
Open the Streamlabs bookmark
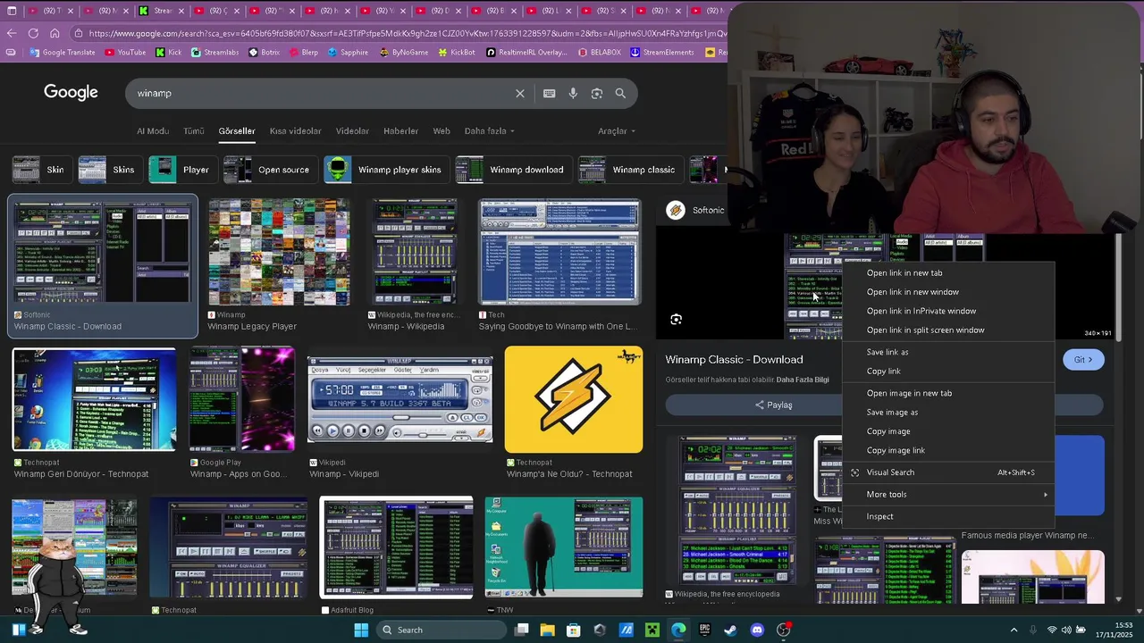[x=214, y=52]
